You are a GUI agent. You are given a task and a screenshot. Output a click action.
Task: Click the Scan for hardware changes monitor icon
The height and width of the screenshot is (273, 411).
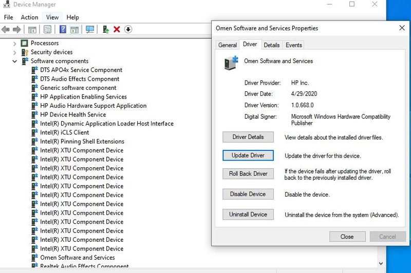pos(90,30)
